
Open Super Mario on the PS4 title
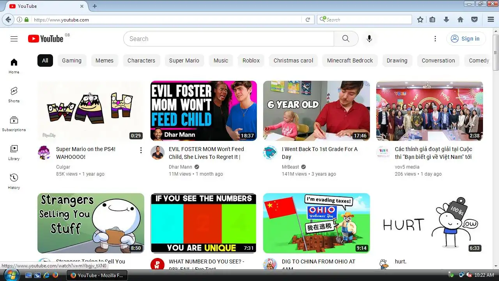pos(86,153)
